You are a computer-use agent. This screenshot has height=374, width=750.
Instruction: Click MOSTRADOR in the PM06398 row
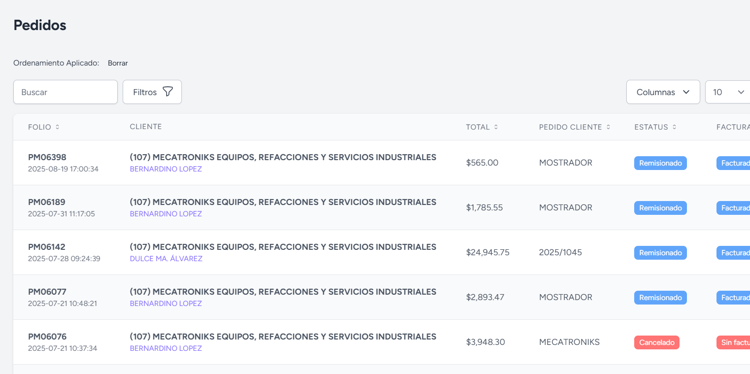566,163
